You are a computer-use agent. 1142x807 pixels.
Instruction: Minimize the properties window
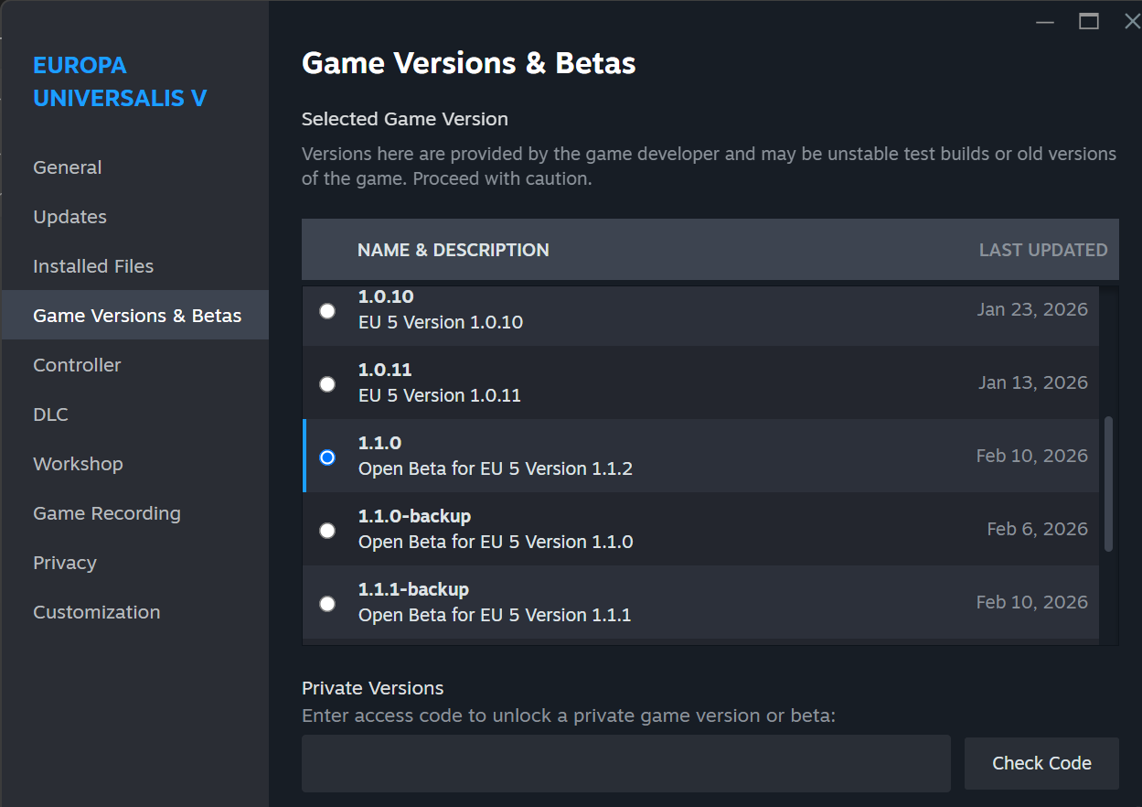(x=1045, y=21)
